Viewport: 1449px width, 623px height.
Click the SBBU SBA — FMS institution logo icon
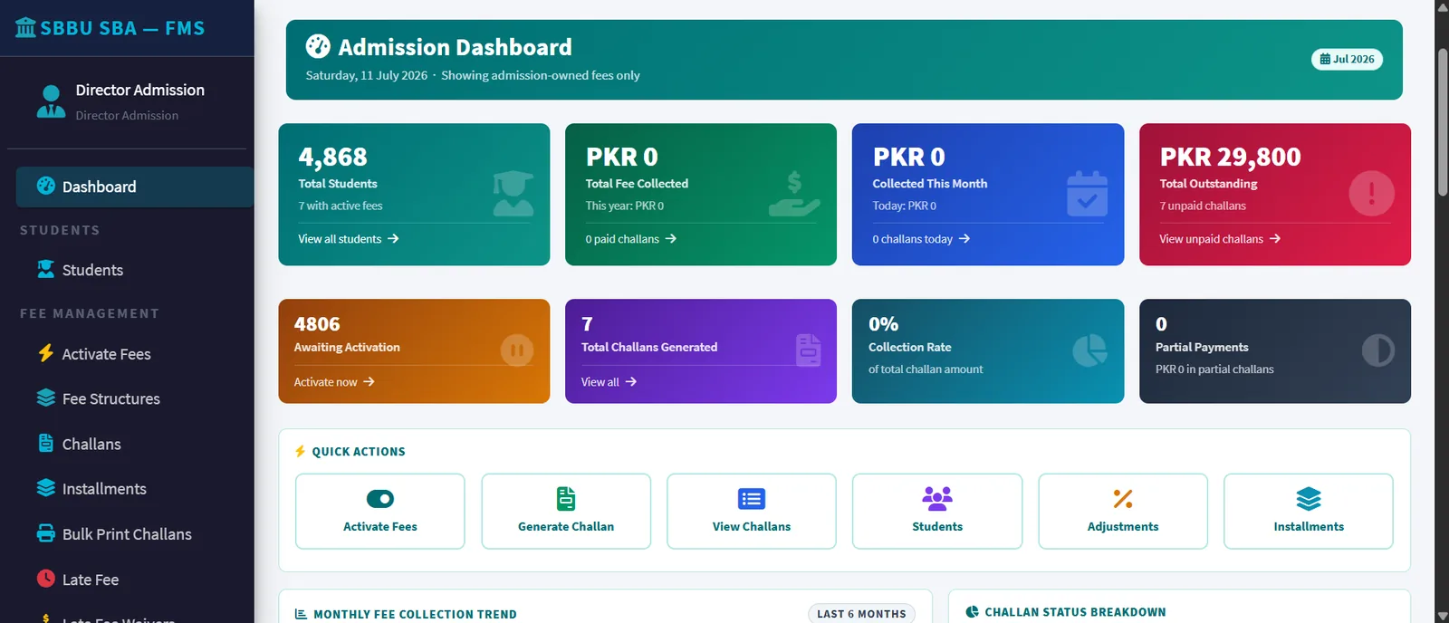tap(25, 28)
